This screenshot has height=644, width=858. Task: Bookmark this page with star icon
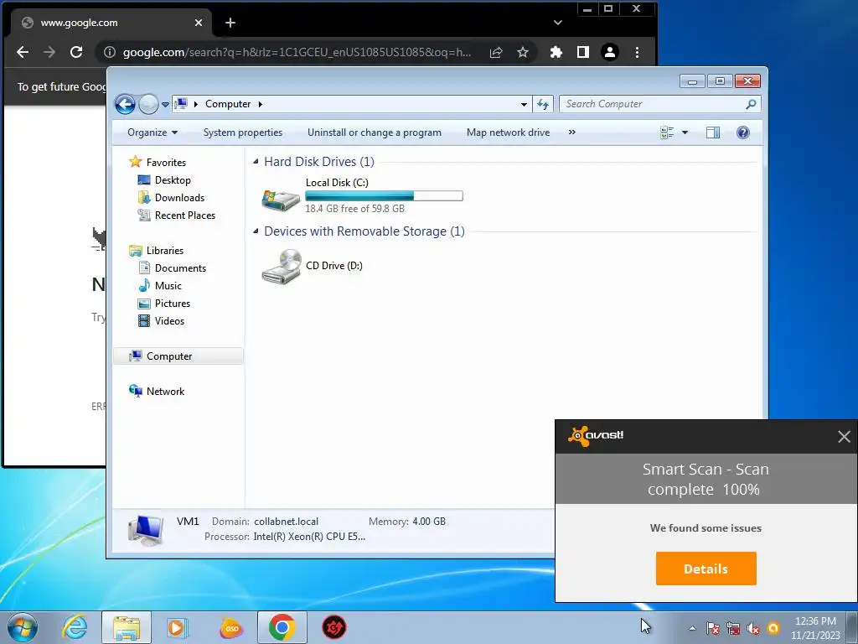coord(523,52)
